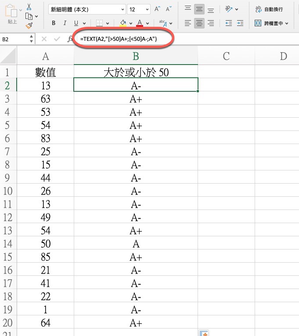Click cell A15 with value 85
The image size is (299, 336).
coord(45,257)
